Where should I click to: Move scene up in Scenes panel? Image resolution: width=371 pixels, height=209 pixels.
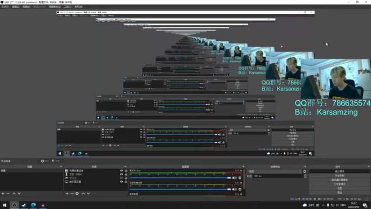pyautogui.click(x=14, y=194)
